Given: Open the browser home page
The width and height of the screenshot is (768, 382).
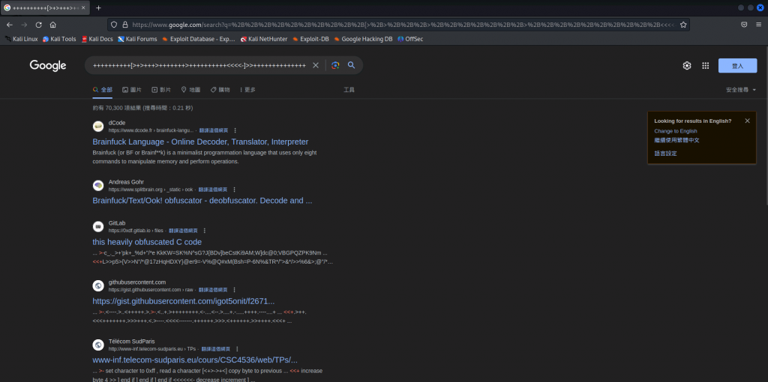Looking at the screenshot, I should 53,25.
